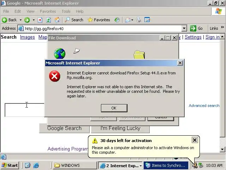The image size is (226, 170).
Task: Refresh the page with the Refresh icon
Action: [x=48, y=20]
